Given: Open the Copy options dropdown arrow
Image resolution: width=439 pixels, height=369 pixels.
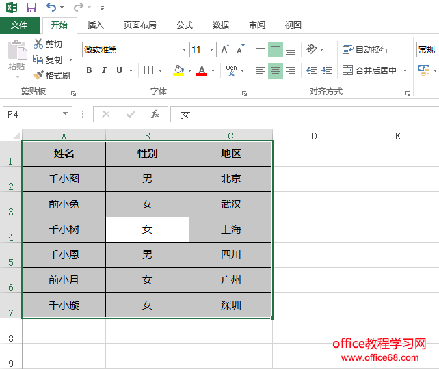Looking at the screenshot, I should click(70, 59).
